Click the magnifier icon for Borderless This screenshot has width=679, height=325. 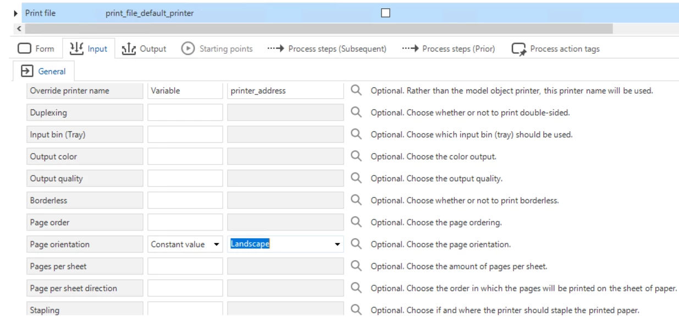pos(356,200)
